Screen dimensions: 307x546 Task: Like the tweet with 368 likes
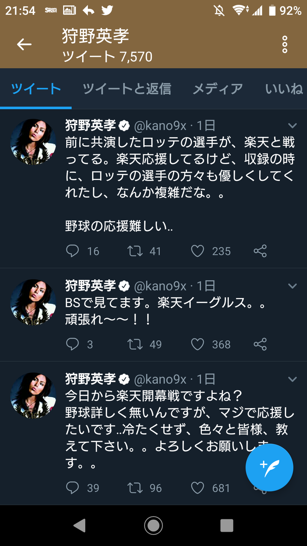click(197, 344)
